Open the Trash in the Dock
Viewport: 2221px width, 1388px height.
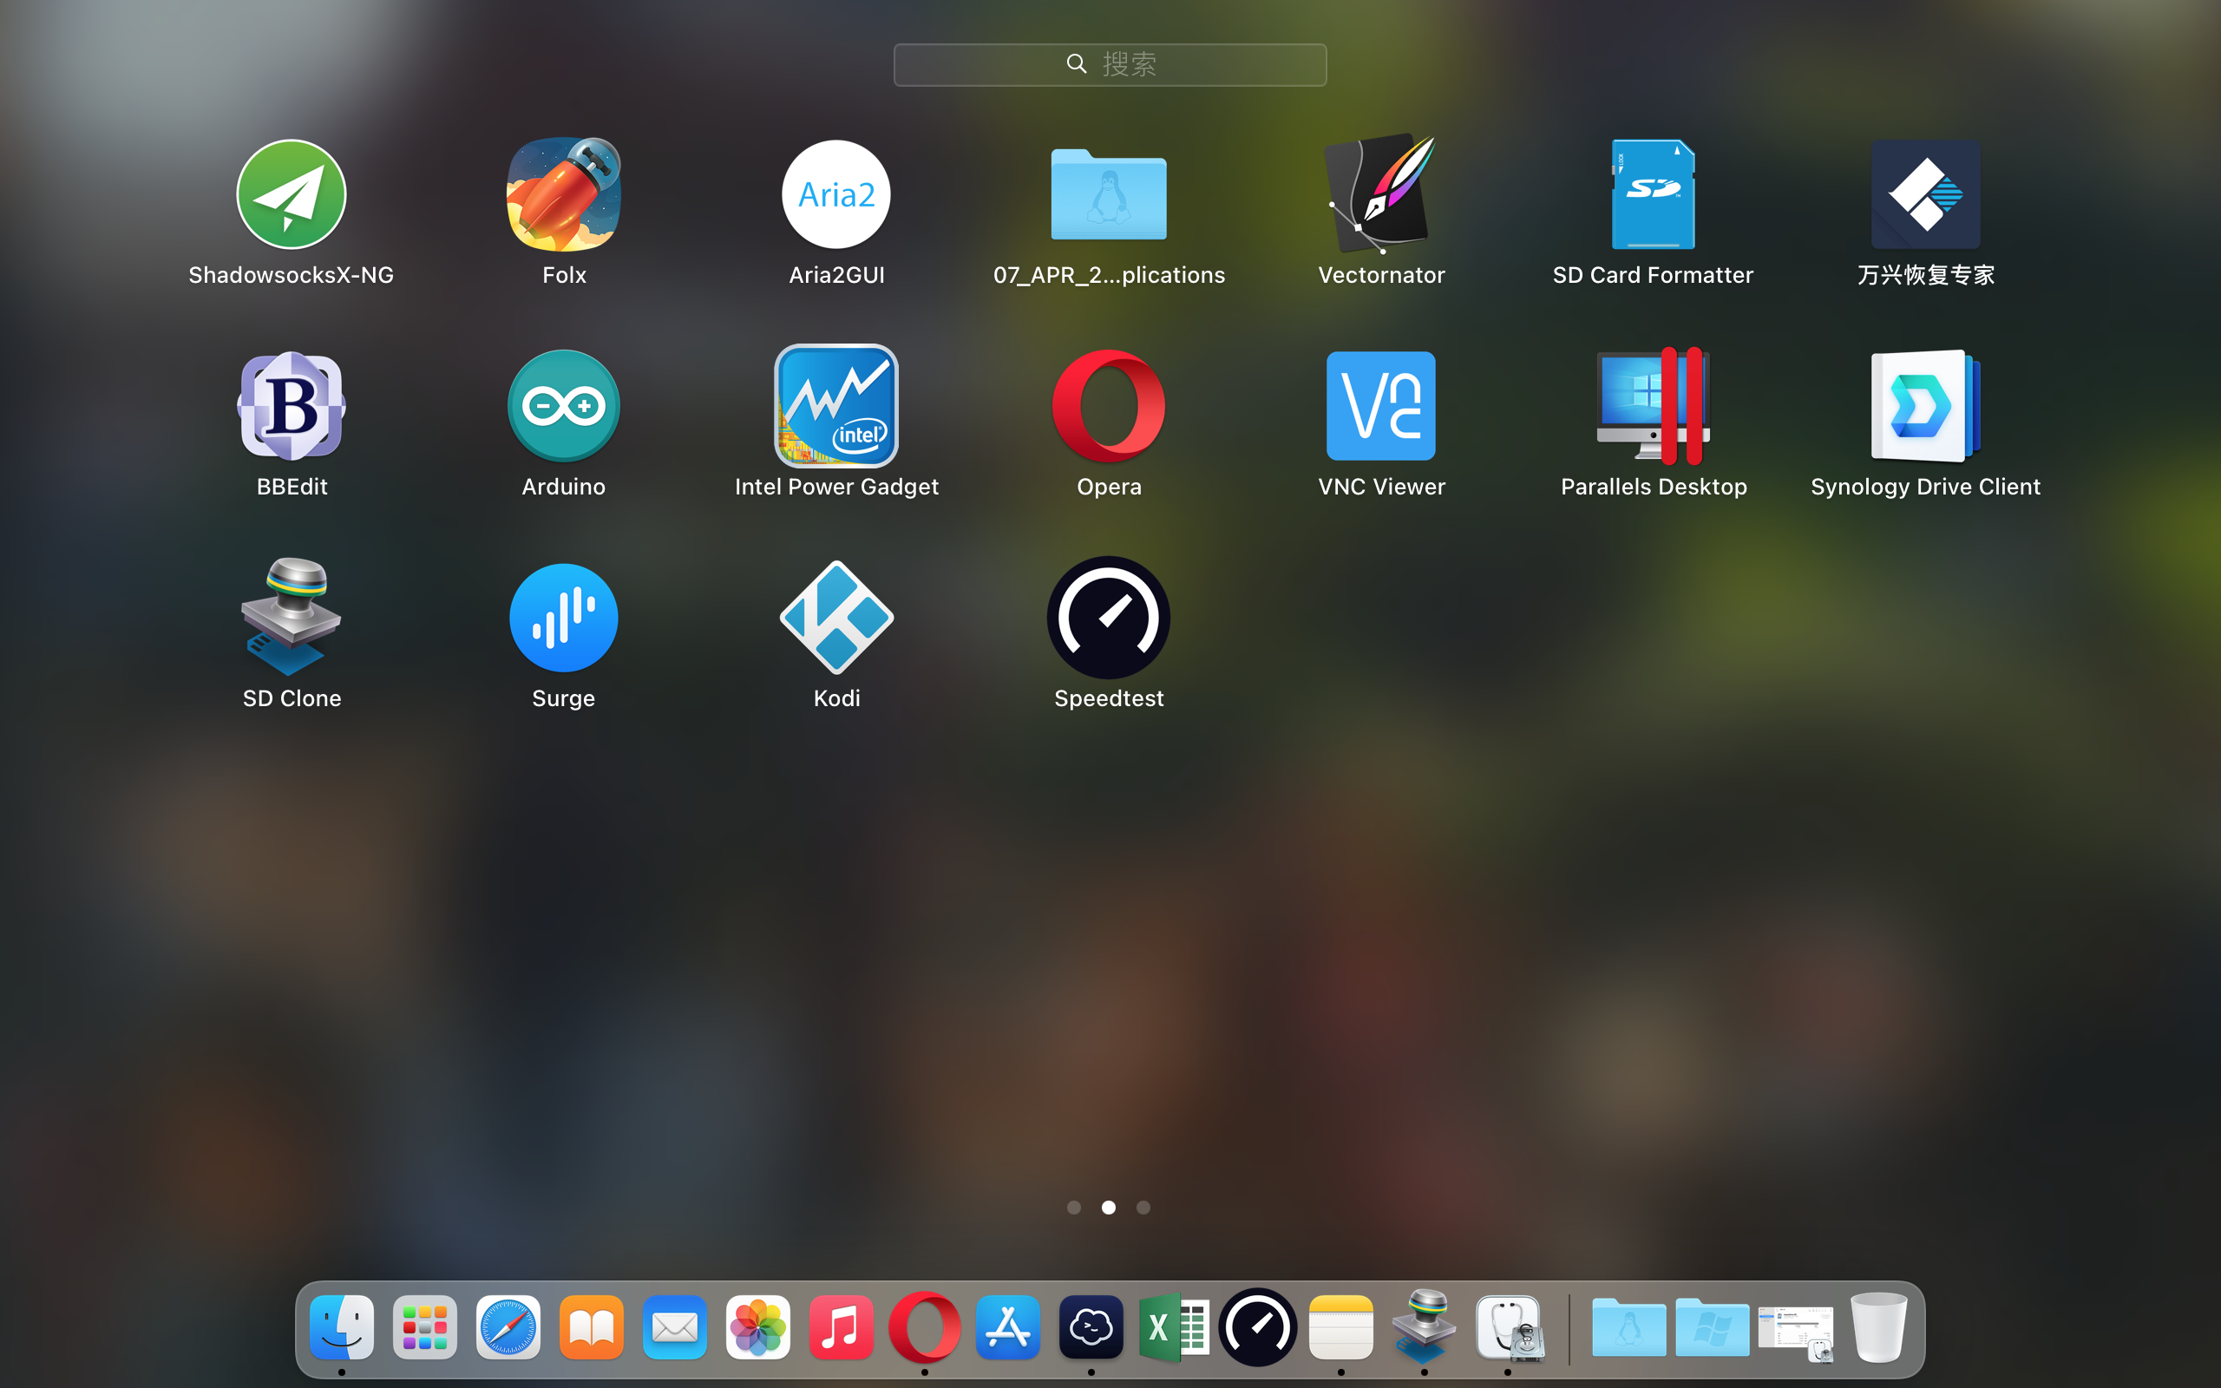1878,1327
